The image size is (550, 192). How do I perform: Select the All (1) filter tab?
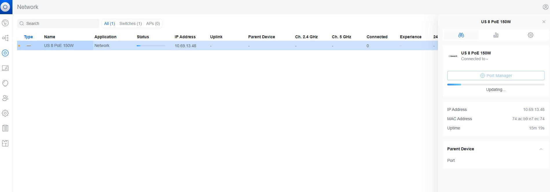(x=109, y=23)
